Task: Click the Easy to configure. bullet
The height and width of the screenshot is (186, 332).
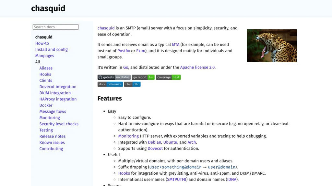Action: [135, 118]
